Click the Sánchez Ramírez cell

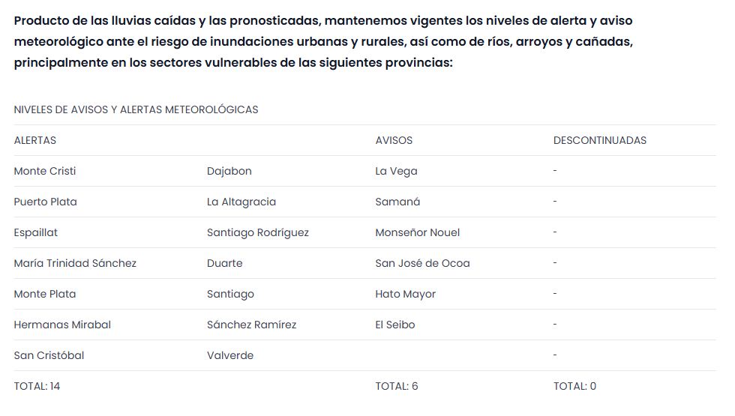pyautogui.click(x=251, y=325)
